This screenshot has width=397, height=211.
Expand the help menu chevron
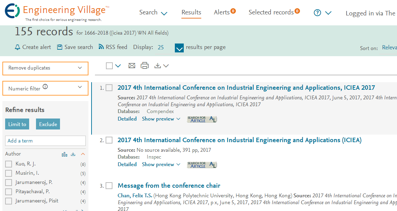coord(328,13)
